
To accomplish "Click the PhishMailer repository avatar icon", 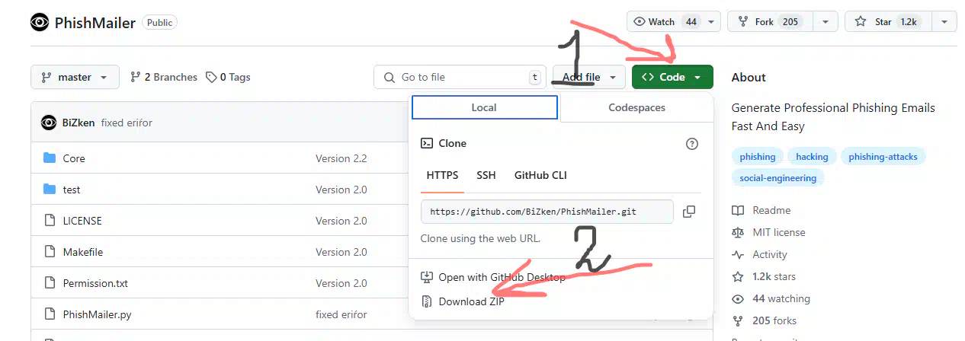I will pyautogui.click(x=40, y=23).
